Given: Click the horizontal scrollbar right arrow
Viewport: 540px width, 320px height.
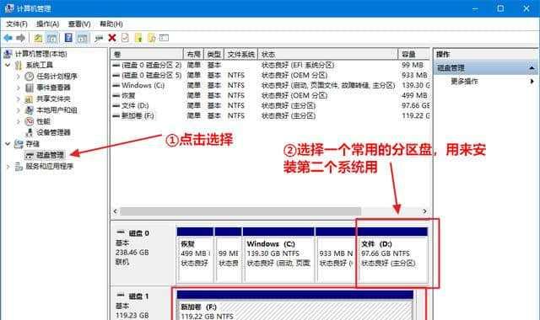Looking at the screenshot, I should pyautogui.click(x=424, y=211).
